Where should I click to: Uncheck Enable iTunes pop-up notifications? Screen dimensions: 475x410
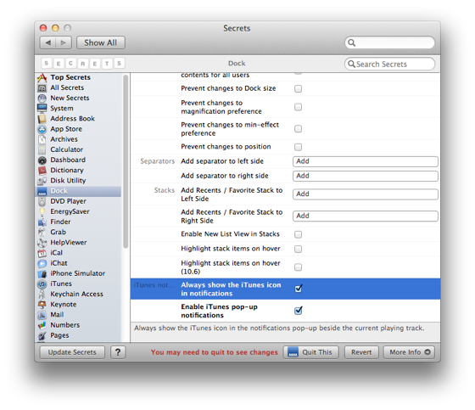tap(299, 310)
